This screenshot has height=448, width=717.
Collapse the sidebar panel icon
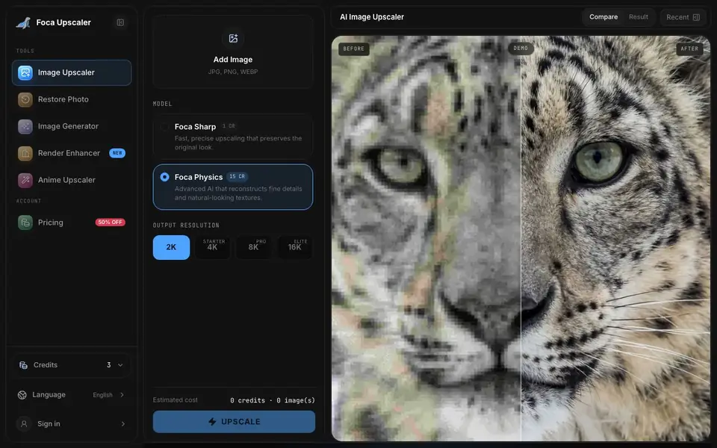click(x=120, y=22)
